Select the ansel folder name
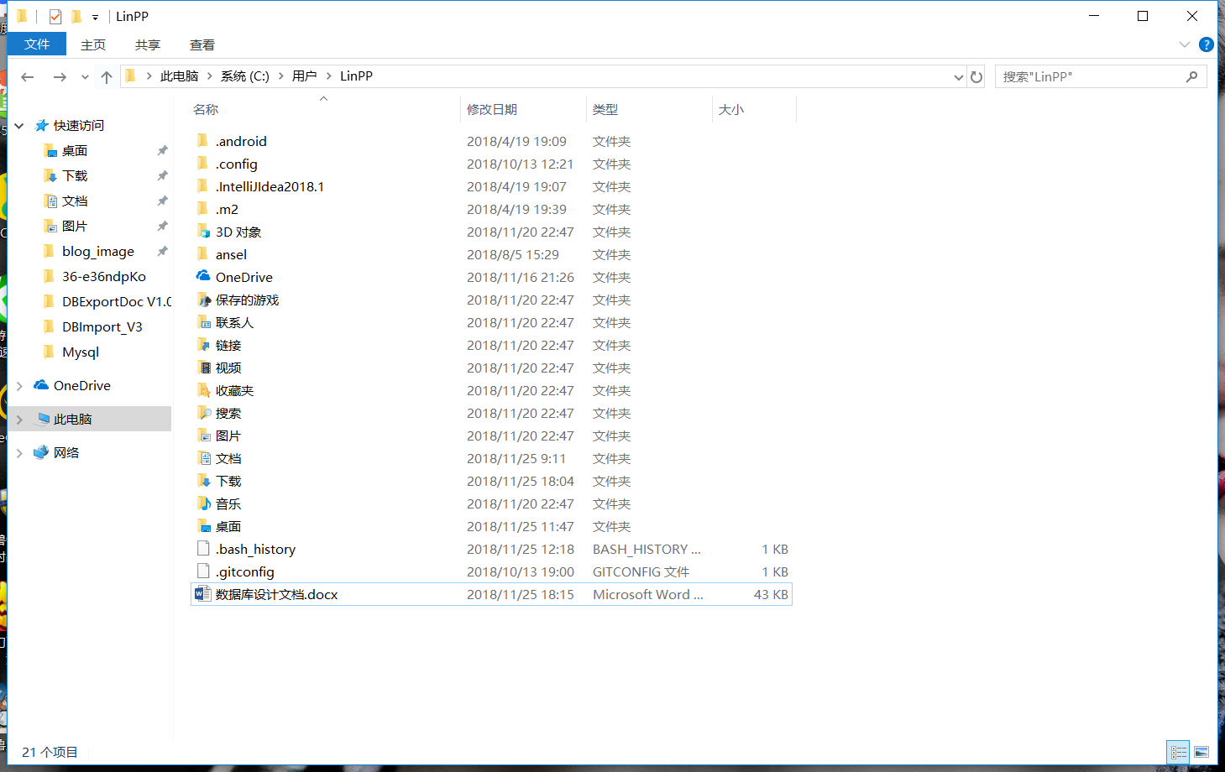The image size is (1225, 772). click(231, 255)
